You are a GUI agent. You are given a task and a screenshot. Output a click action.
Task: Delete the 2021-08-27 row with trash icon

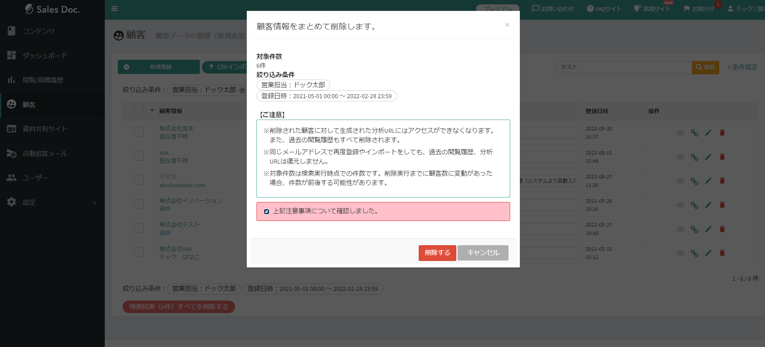722,181
